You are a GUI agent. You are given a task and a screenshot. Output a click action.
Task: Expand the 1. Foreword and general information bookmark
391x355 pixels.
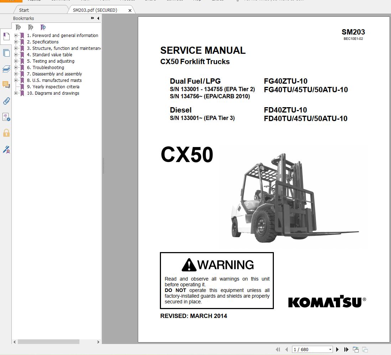15,36
